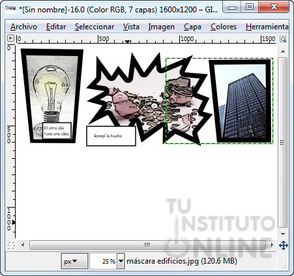The image size is (294, 276).
Task: Open the image menu arrow button at ruler corner
Action: (10, 38)
